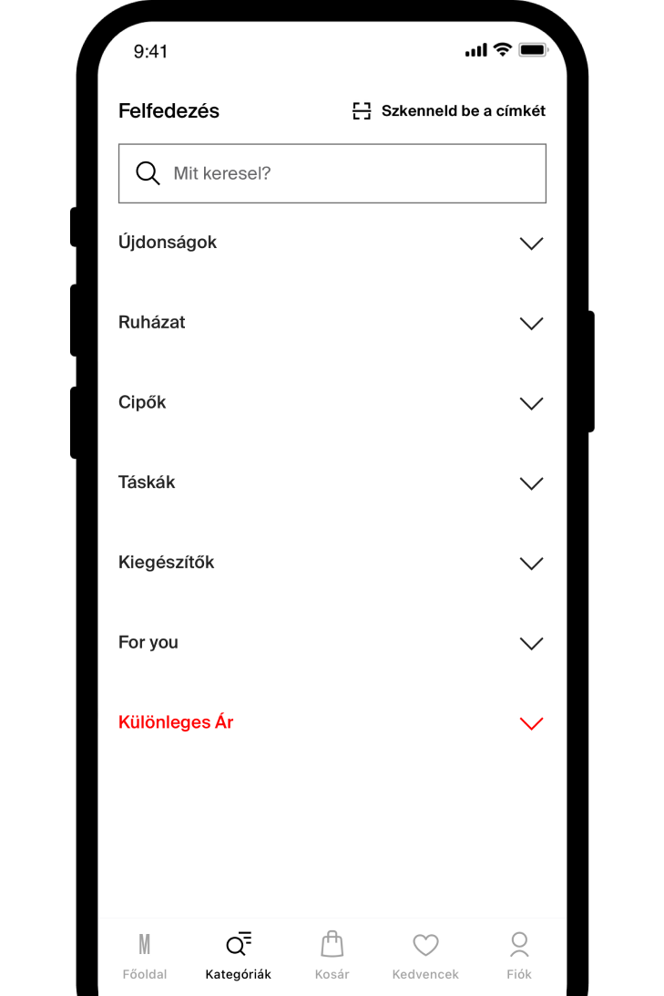The width and height of the screenshot is (664, 996).
Task: Tap the Wi-Fi status icon
Action: coord(502,49)
